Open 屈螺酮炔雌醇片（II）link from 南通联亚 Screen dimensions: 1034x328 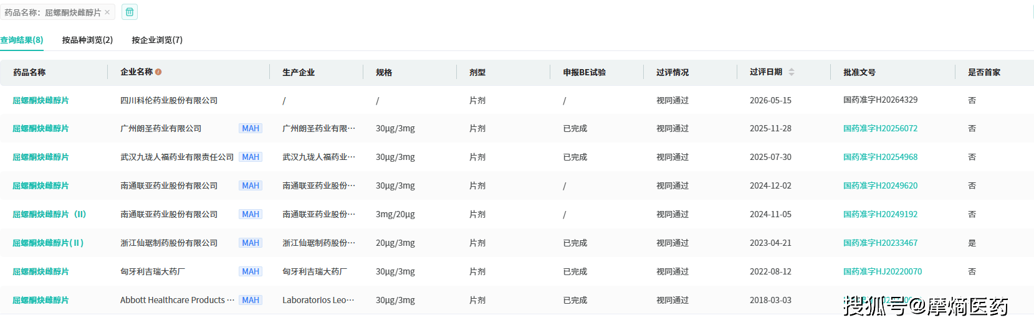coord(49,214)
